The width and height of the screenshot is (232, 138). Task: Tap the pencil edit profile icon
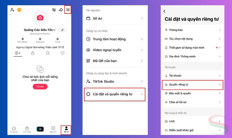62,30
